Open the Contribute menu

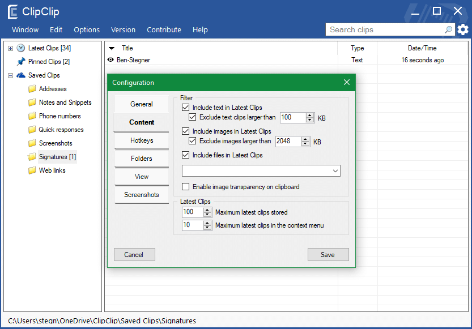(164, 30)
